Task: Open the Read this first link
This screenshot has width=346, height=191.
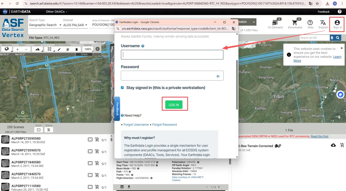Action: coord(319,136)
